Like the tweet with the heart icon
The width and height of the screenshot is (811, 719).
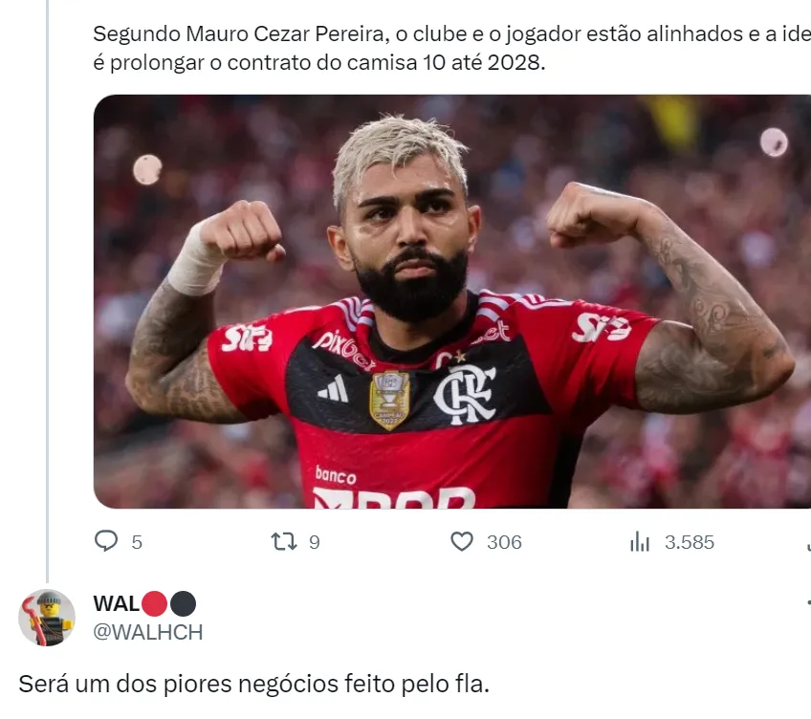coord(462,541)
